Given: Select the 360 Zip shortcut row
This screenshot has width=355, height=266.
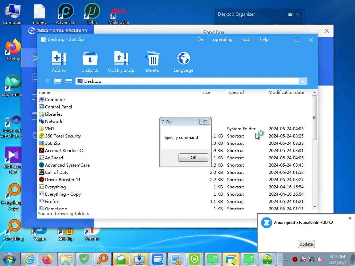Looking at the screenshot, I should click(x=174, y=143).
